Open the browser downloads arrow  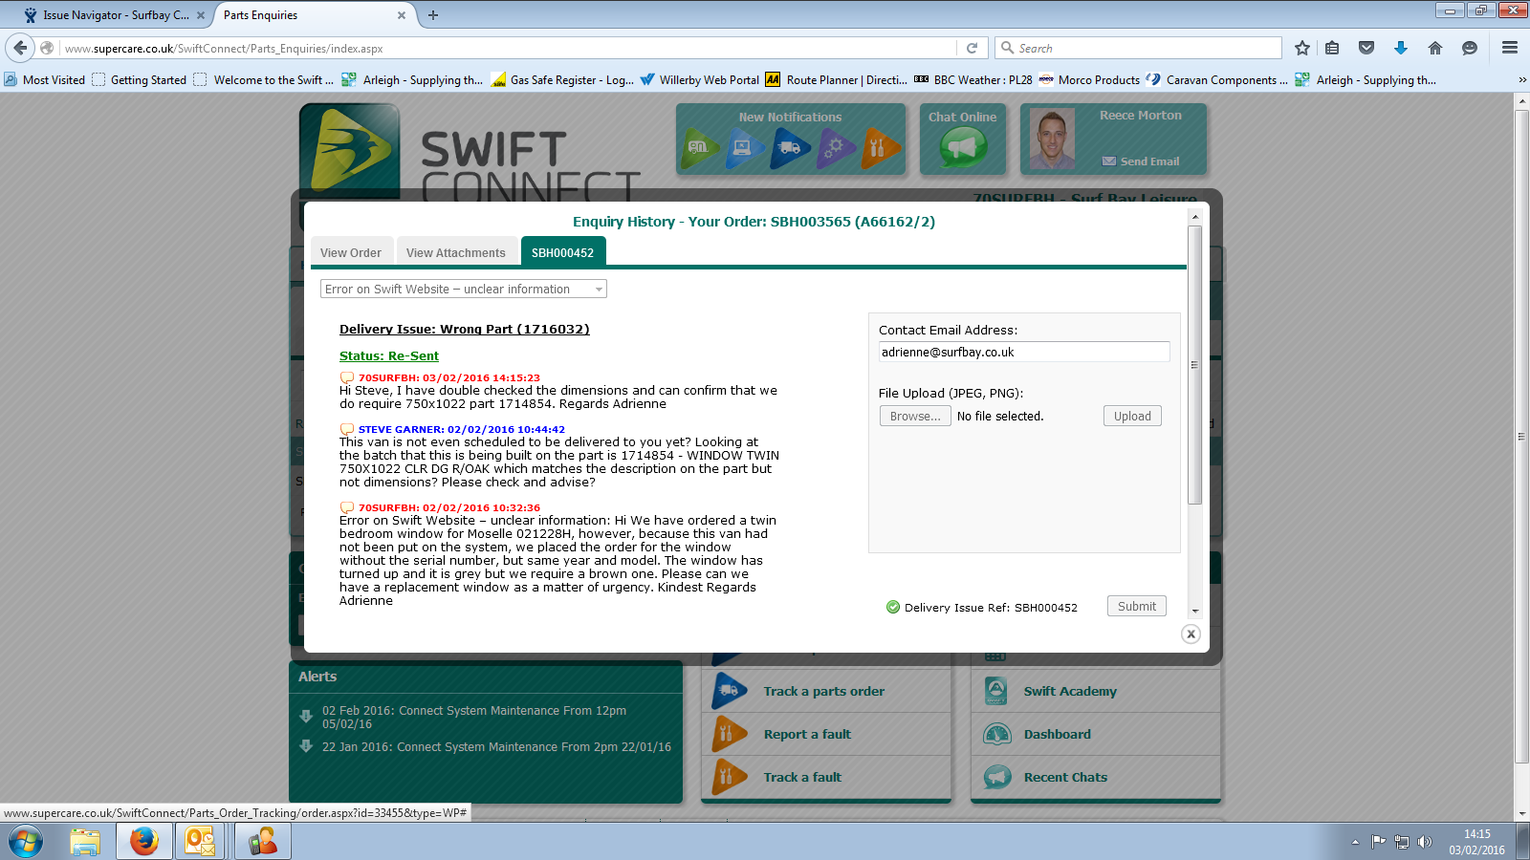(1401, 48)
